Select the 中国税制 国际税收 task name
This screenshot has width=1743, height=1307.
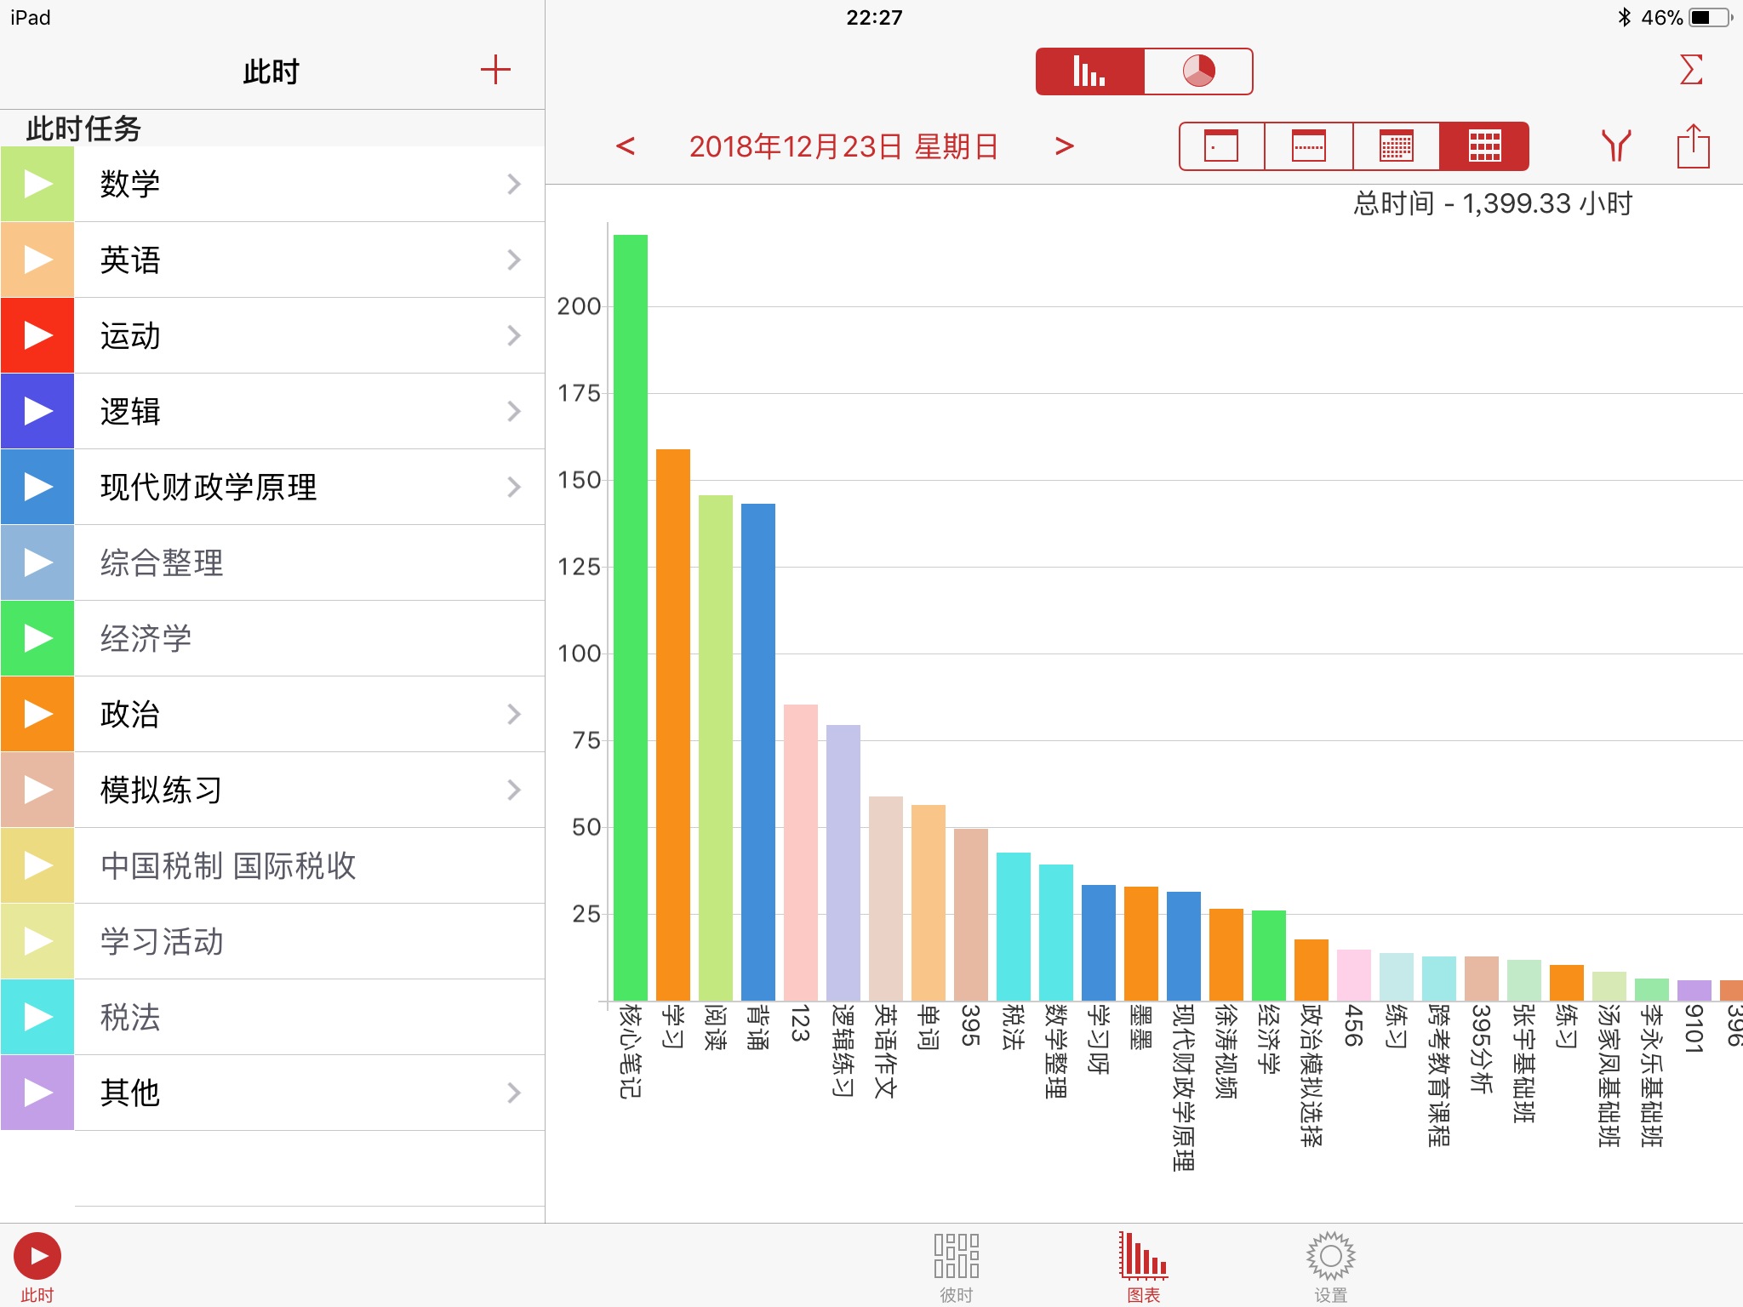[x=228, y=865]
